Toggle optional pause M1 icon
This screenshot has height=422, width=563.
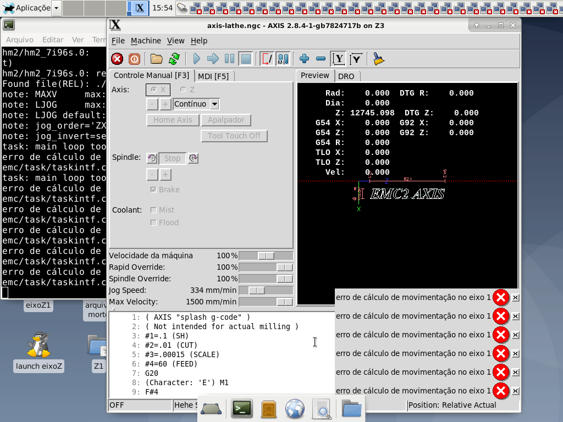tap(283, 59)
